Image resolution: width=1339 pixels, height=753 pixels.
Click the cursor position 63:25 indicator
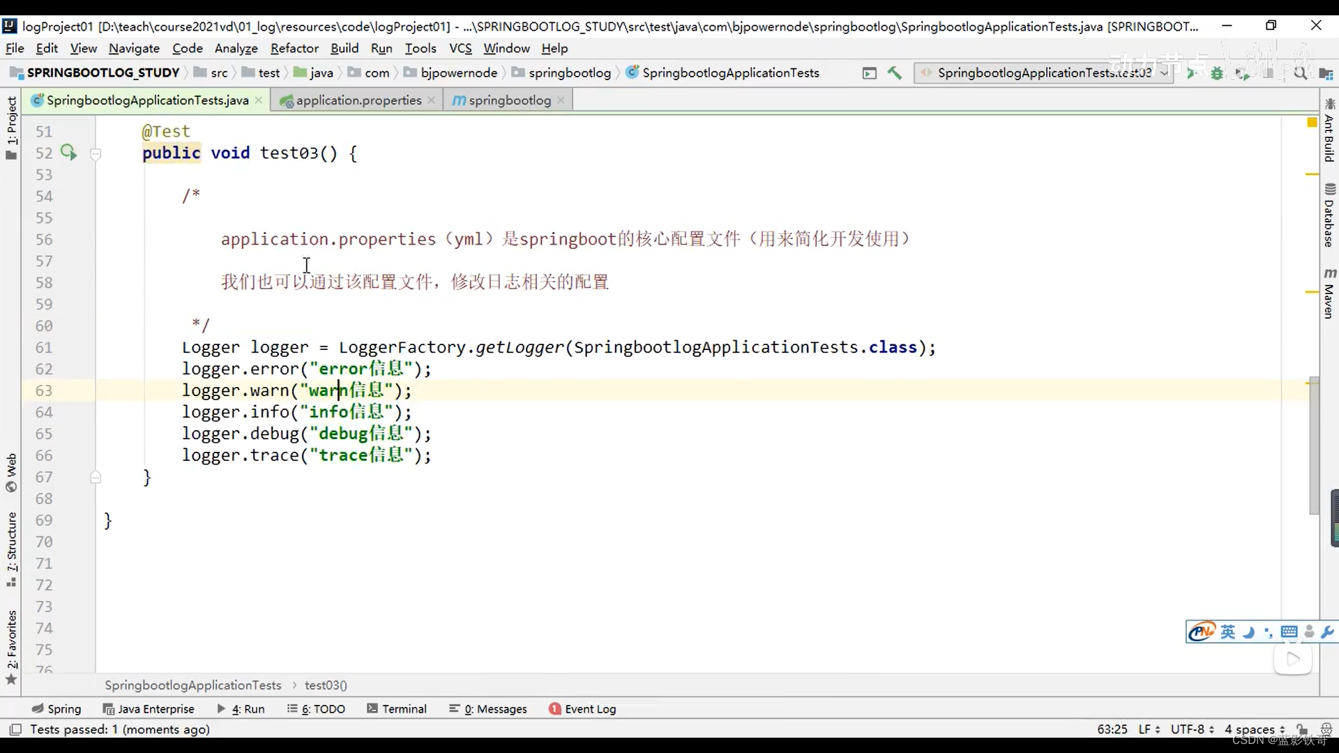pos(1112,729)
